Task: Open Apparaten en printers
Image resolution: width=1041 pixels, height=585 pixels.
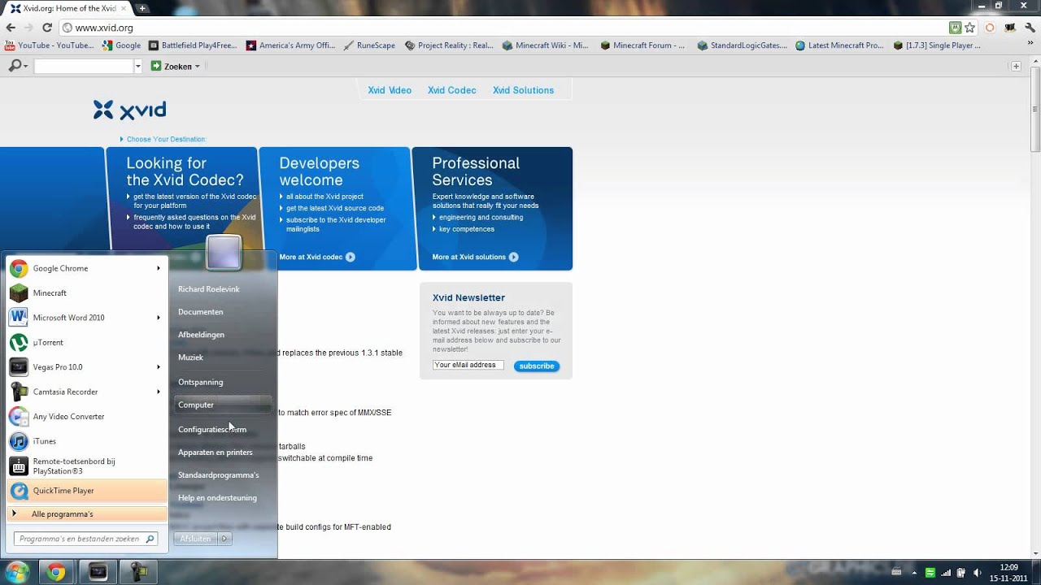Action: point(216,452)
